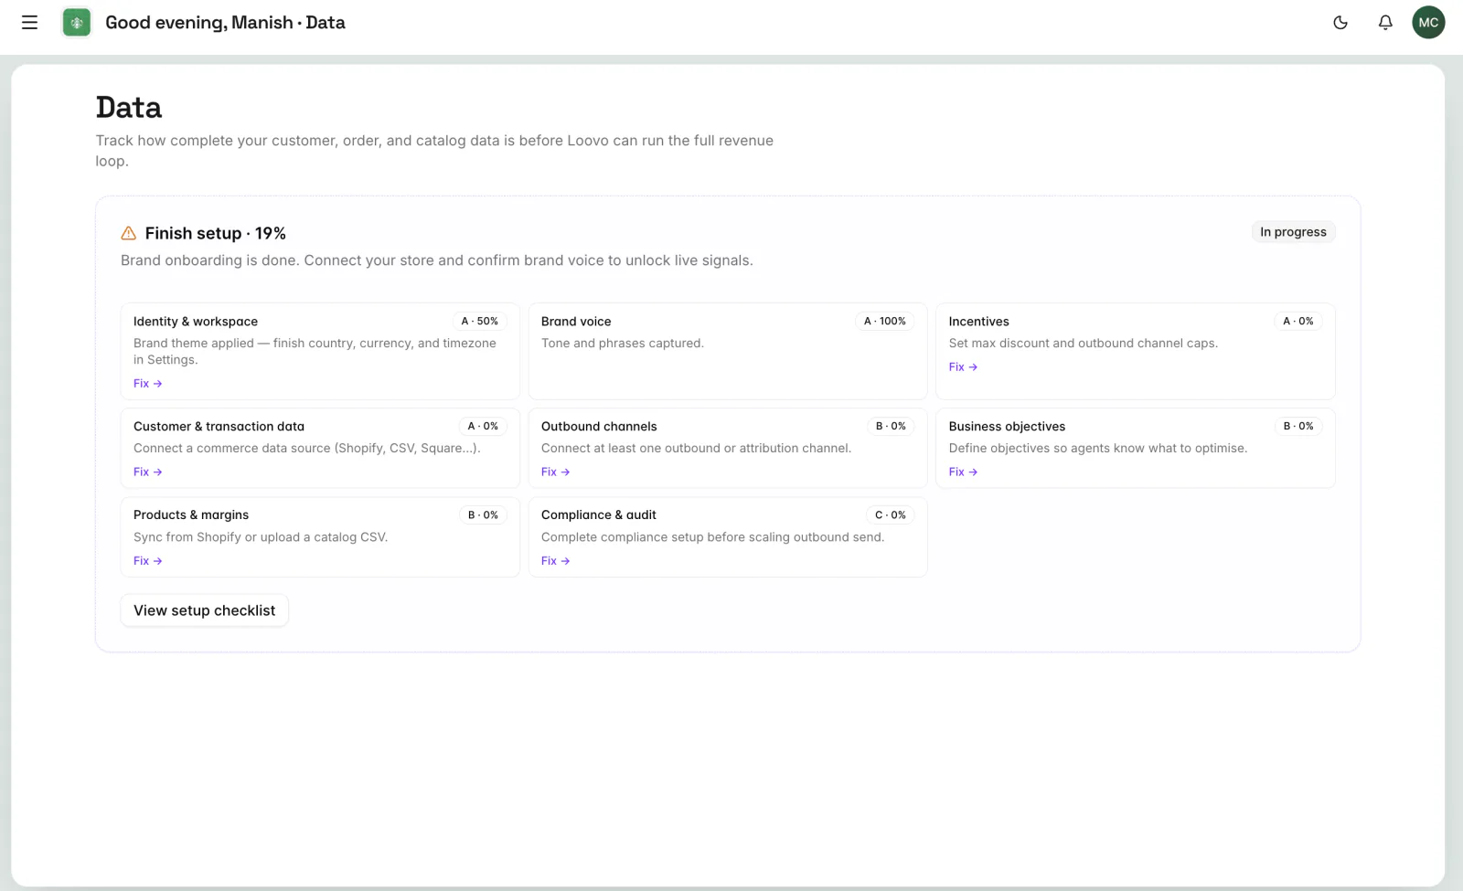
Task: Click the Data page heading
Action: coord(129,108)
